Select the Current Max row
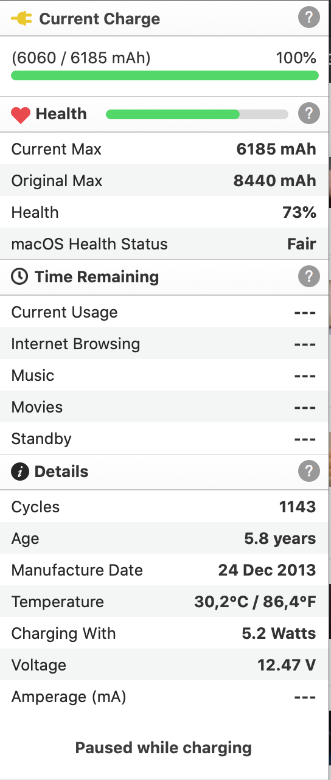Image resolution: width=331 pixels, height=780 pixels. click(164, 149)
